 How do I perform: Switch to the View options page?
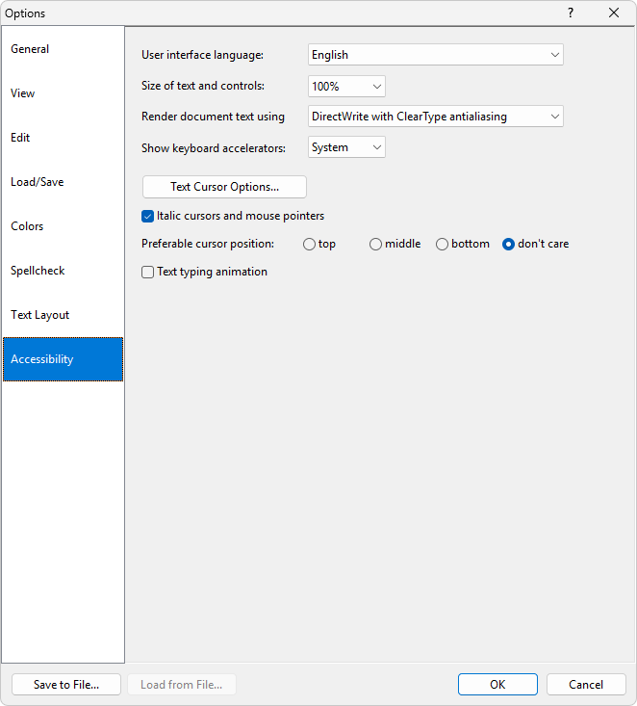(x=63, y=93)
